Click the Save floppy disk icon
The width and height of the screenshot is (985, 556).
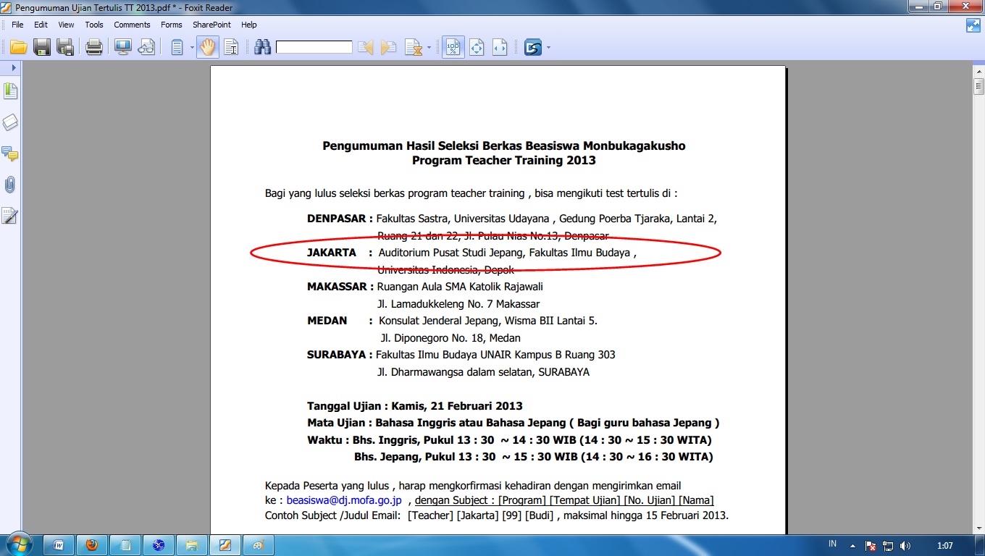[x=41, y=48]
